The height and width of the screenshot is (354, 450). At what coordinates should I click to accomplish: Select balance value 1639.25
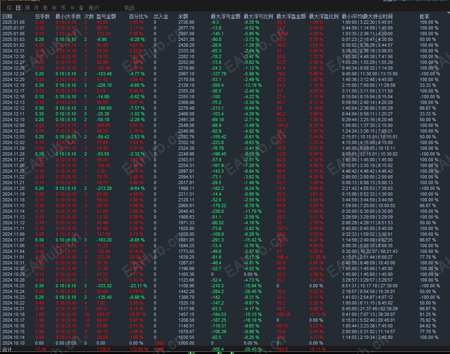186,257
